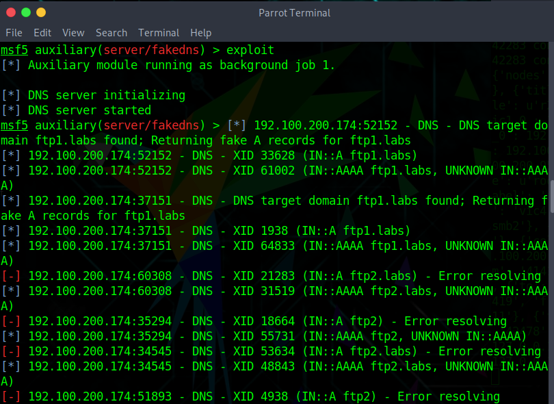
Task: Open the View menu
Action: [x=73, y=33]
